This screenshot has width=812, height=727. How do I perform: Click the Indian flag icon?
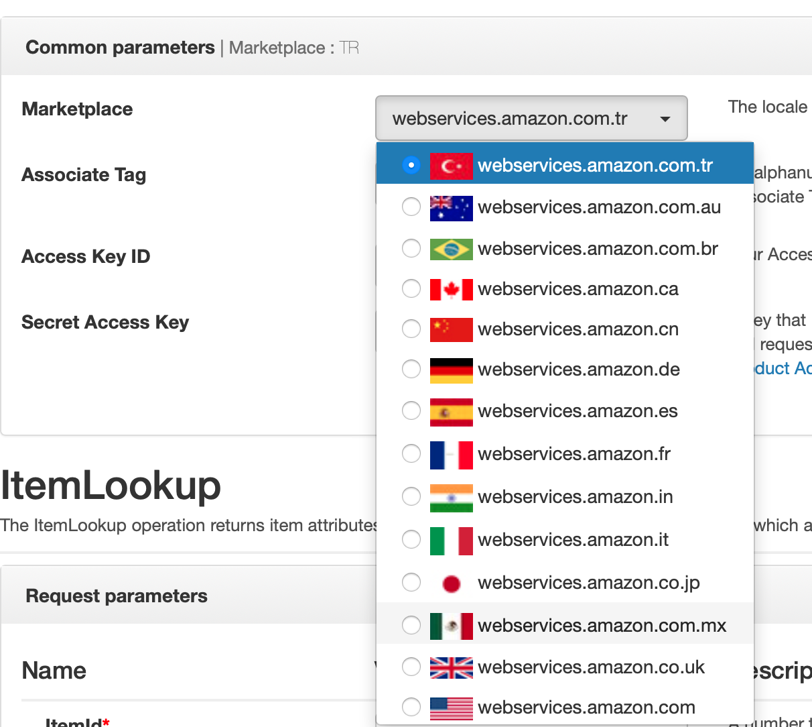(x=450, y=497)
